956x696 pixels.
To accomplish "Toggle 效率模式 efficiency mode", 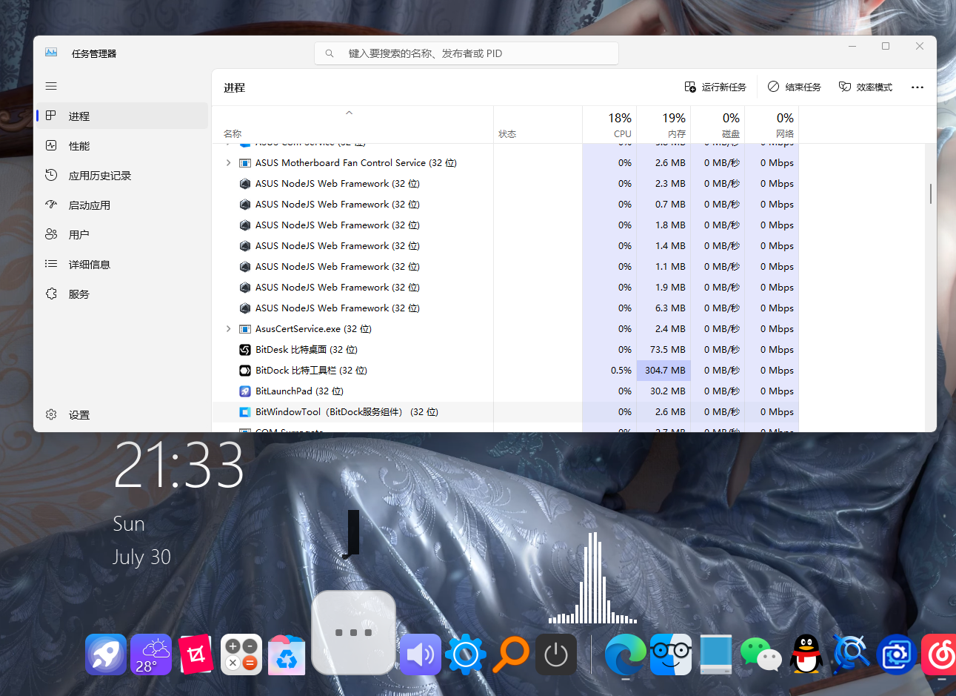I will [866, 87].
